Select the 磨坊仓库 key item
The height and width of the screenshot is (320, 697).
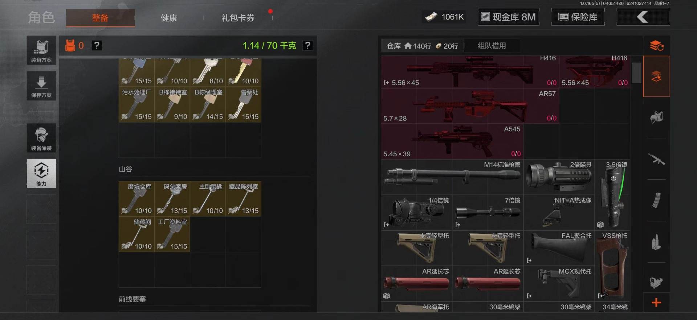tap(136, 199)
